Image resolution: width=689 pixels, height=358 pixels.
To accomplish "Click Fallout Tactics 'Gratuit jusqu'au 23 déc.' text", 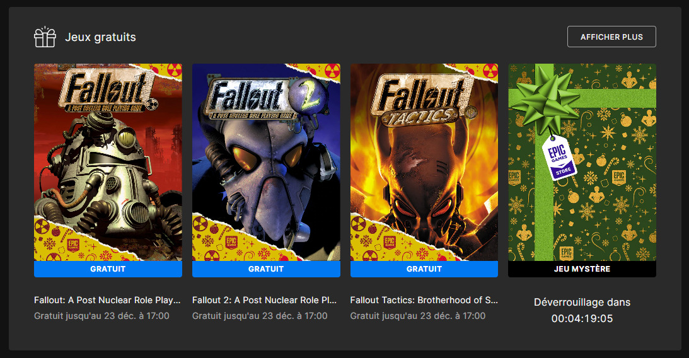I will [417, 316].
